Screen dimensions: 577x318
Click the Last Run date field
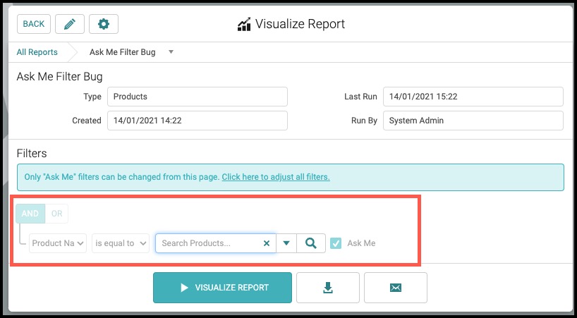(x=473, y=97)
